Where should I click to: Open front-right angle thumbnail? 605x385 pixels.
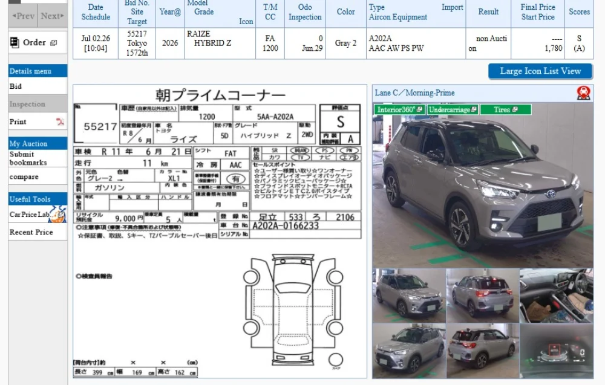click(409, 351)
